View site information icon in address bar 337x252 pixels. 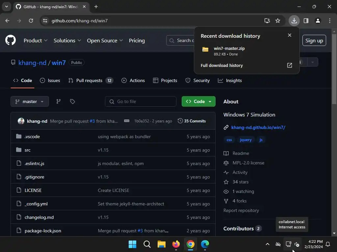point(45,21)
